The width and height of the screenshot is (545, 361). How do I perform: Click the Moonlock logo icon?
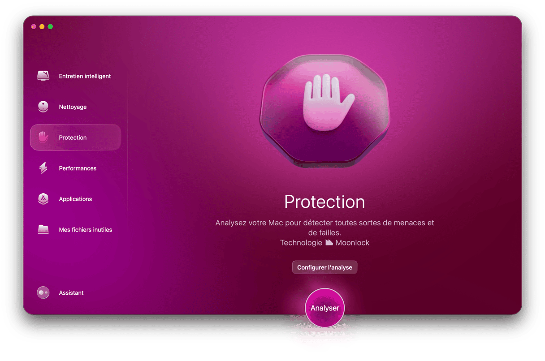click(329, 242)
